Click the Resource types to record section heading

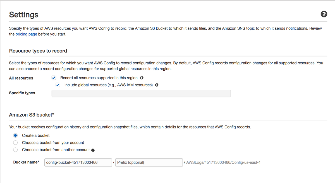[38, 51]
